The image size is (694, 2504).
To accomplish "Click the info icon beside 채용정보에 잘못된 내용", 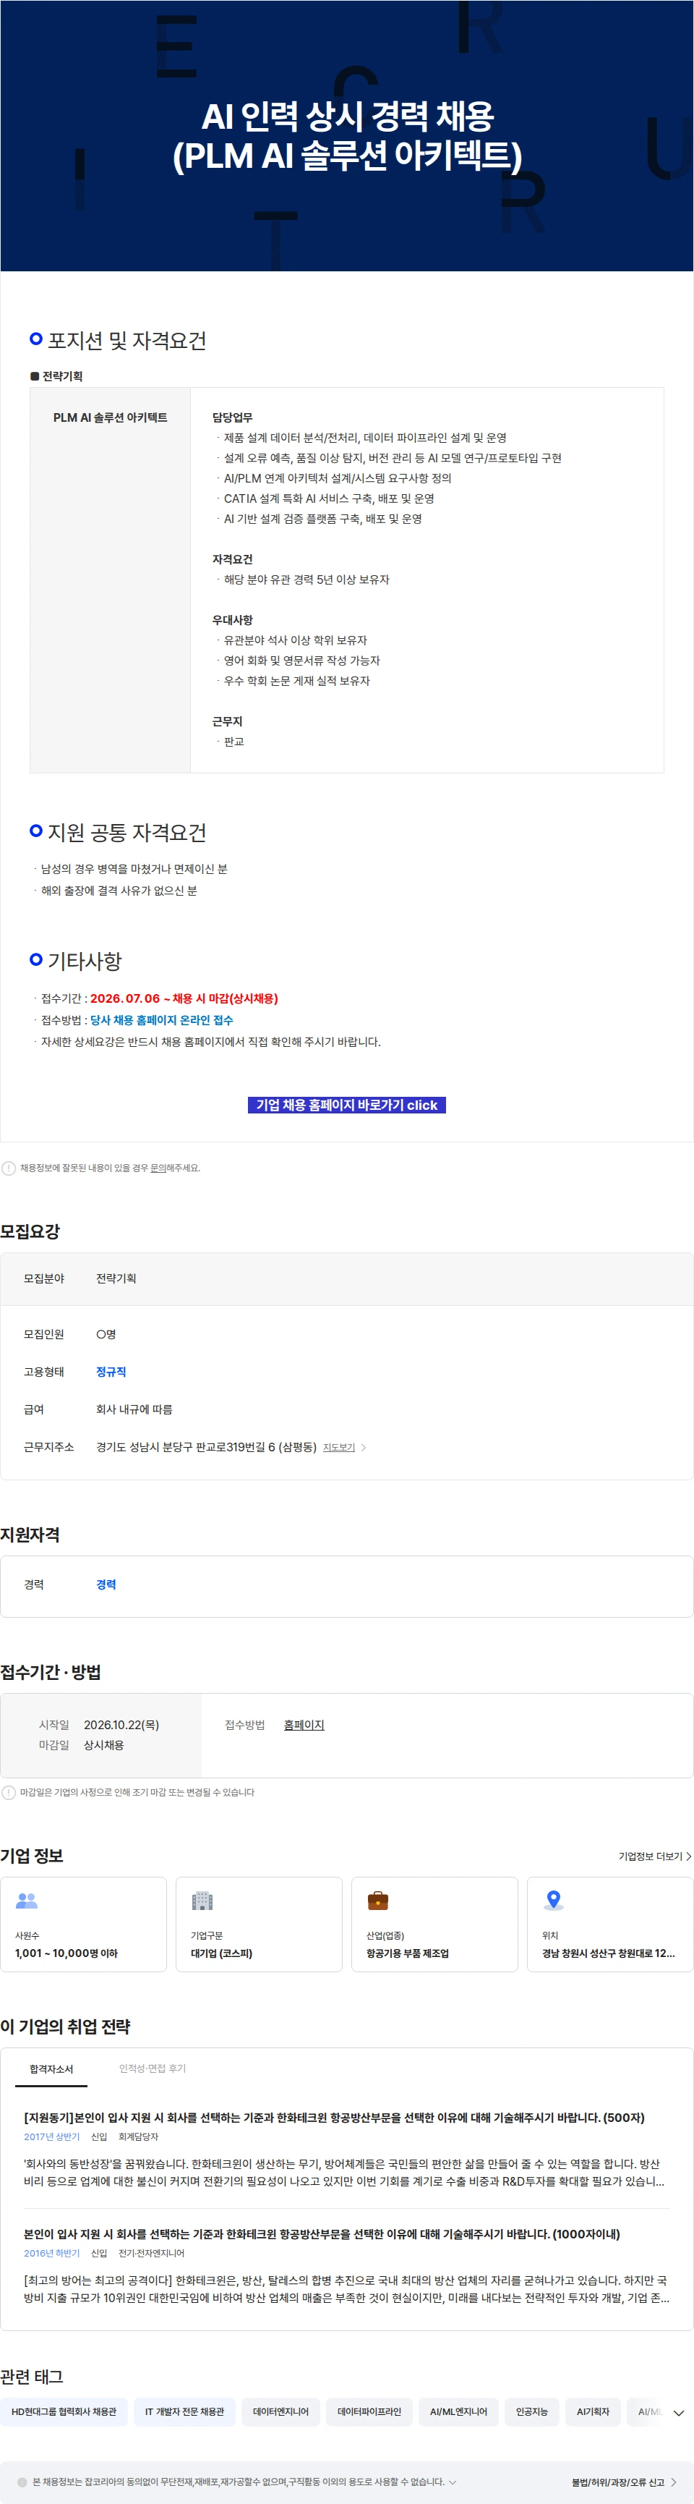I will tap(9, 1168).
